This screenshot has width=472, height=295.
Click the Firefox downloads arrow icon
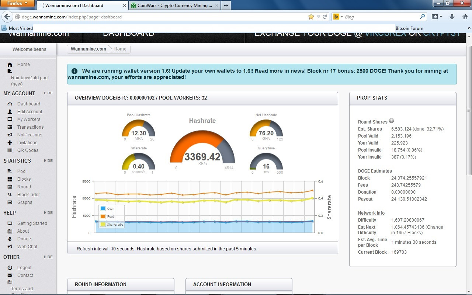[x=452, y=17]
